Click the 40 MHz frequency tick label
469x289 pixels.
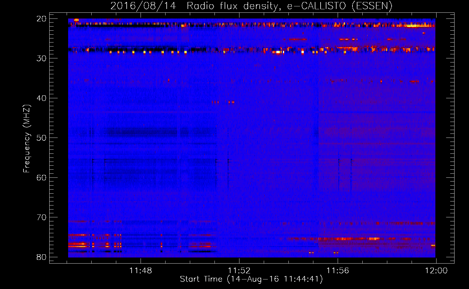tap(41, 98)
